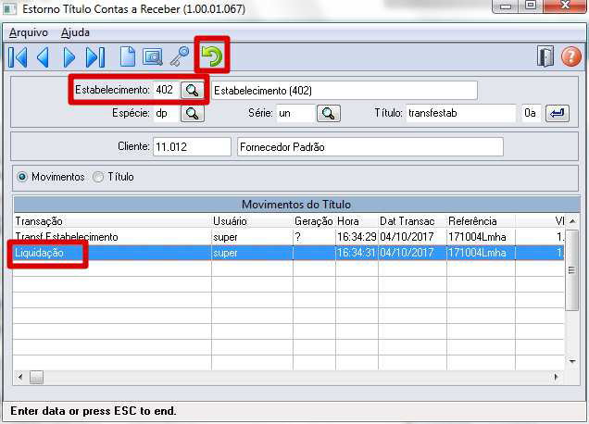Open Espécie lookup magnifier
The image size is (589, 424).
193,114
